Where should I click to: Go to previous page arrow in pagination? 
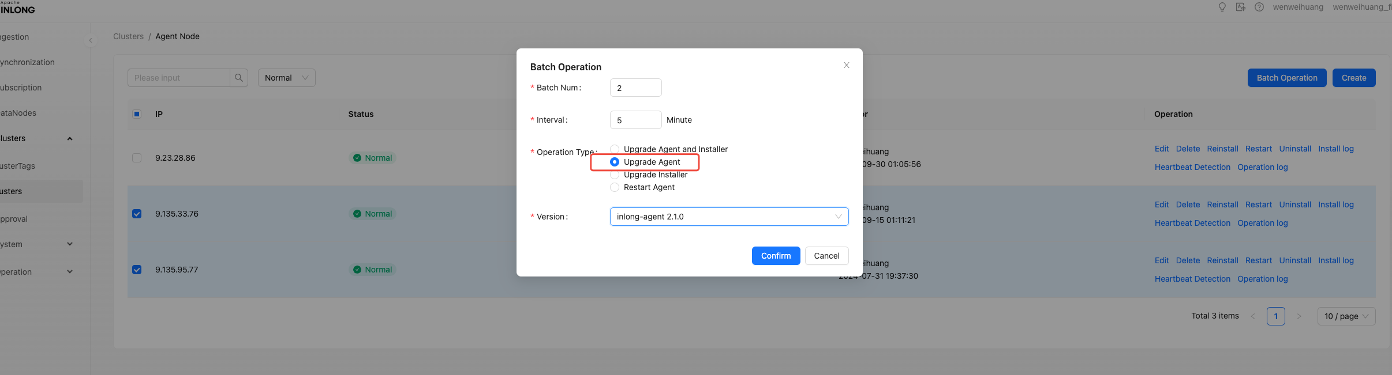point(1253,316)
